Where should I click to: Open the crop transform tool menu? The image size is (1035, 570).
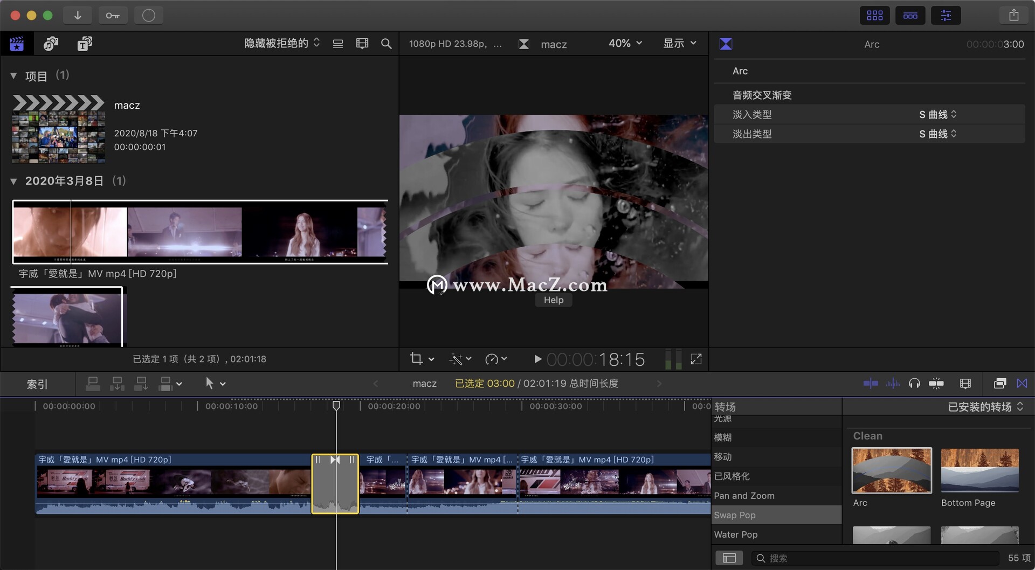[x=422, y=359]
